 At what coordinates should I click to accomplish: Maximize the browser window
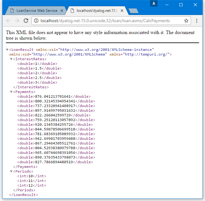tap(181, 4)
